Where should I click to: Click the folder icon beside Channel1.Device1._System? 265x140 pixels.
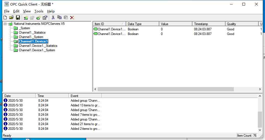point(15,50)
